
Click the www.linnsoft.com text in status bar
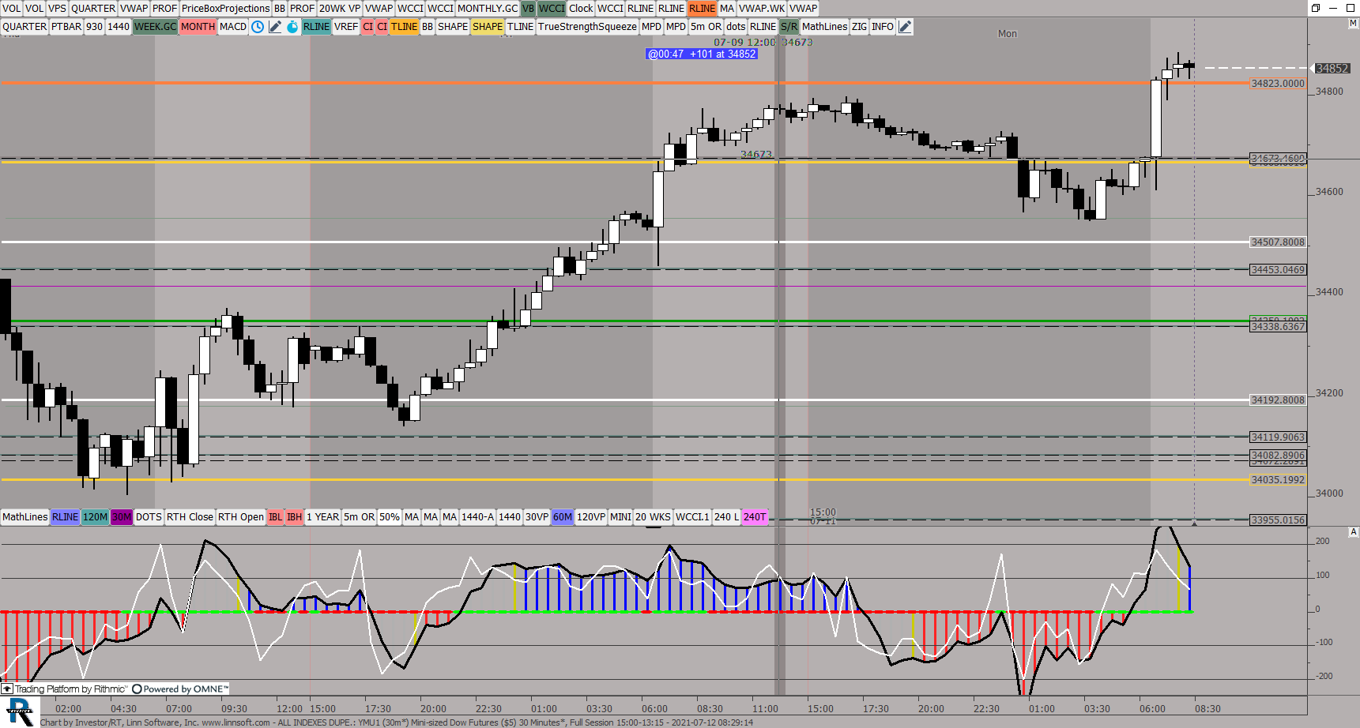(235, 722)
